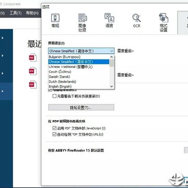Toggle auto-detect URLs in PDF documents
188x188 pixels.
tap(54, 134)
